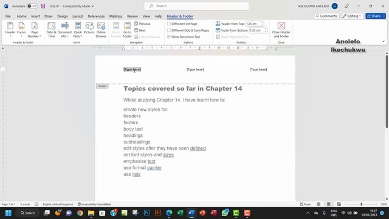Switch to Read Mode view
Screen dimensions: 389x219
[318, 204]
